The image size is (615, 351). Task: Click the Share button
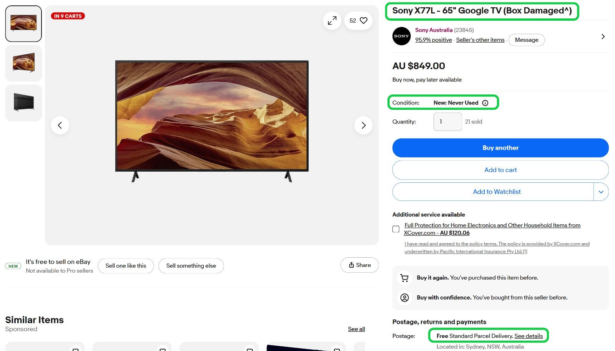point(359,265)
